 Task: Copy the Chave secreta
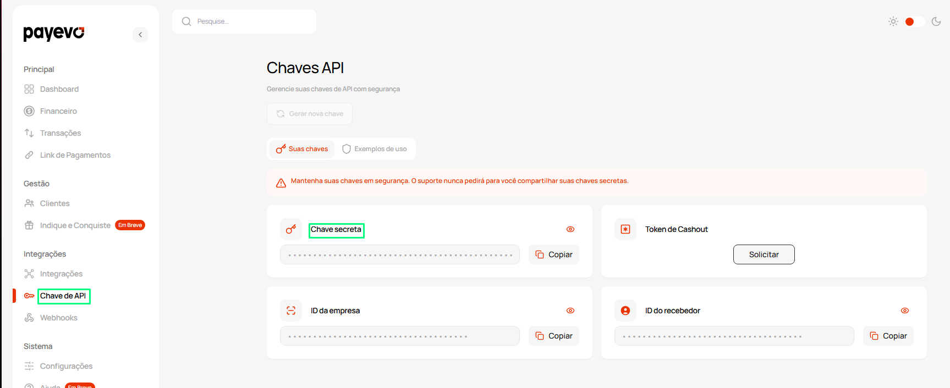tap(554, 254)
